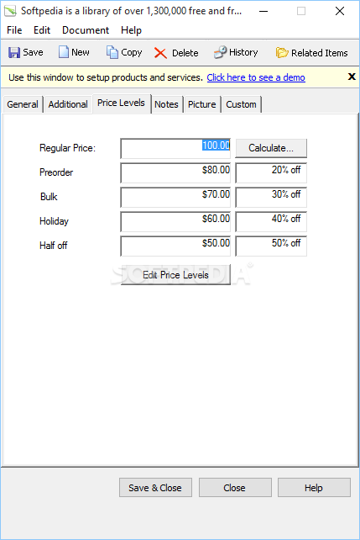Viewport: 360px width, 540px height.
Task: Click the 50% off discount field
Action: 271,246
